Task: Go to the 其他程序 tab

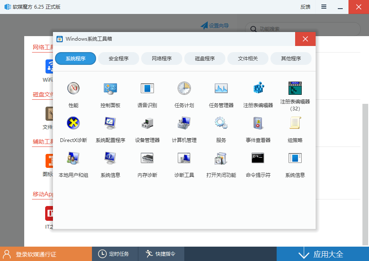Action: click(x=291, y=58)
